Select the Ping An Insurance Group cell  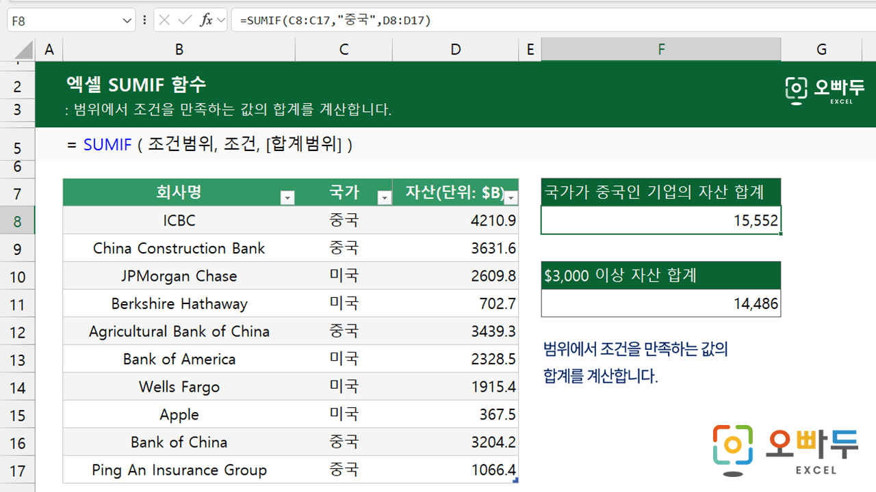pyautogui.click(x=179, y=470)
